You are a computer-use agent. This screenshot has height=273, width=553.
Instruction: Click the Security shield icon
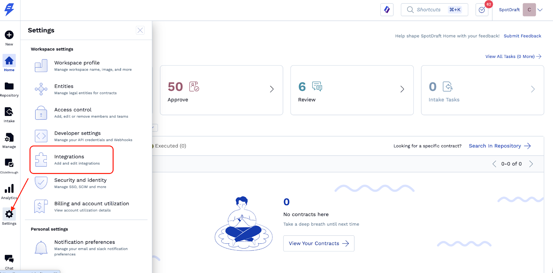[41, 183]
